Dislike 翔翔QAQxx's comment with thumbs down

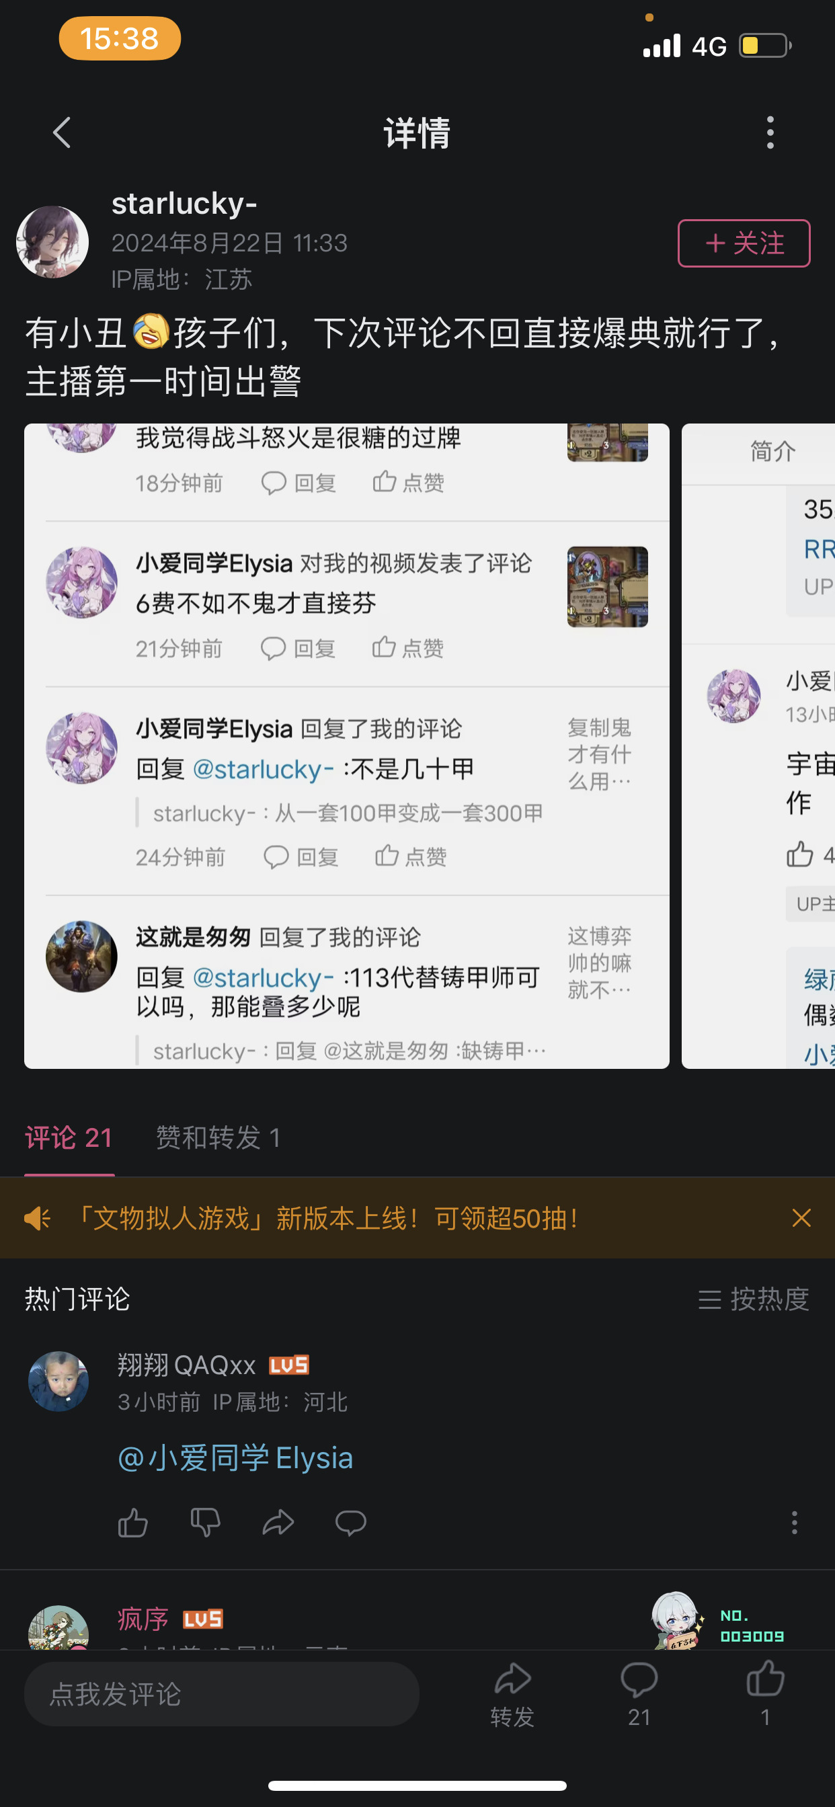click(x=206, y=1523)
